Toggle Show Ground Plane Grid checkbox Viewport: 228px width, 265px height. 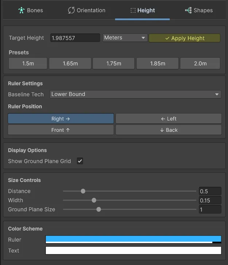80,161
